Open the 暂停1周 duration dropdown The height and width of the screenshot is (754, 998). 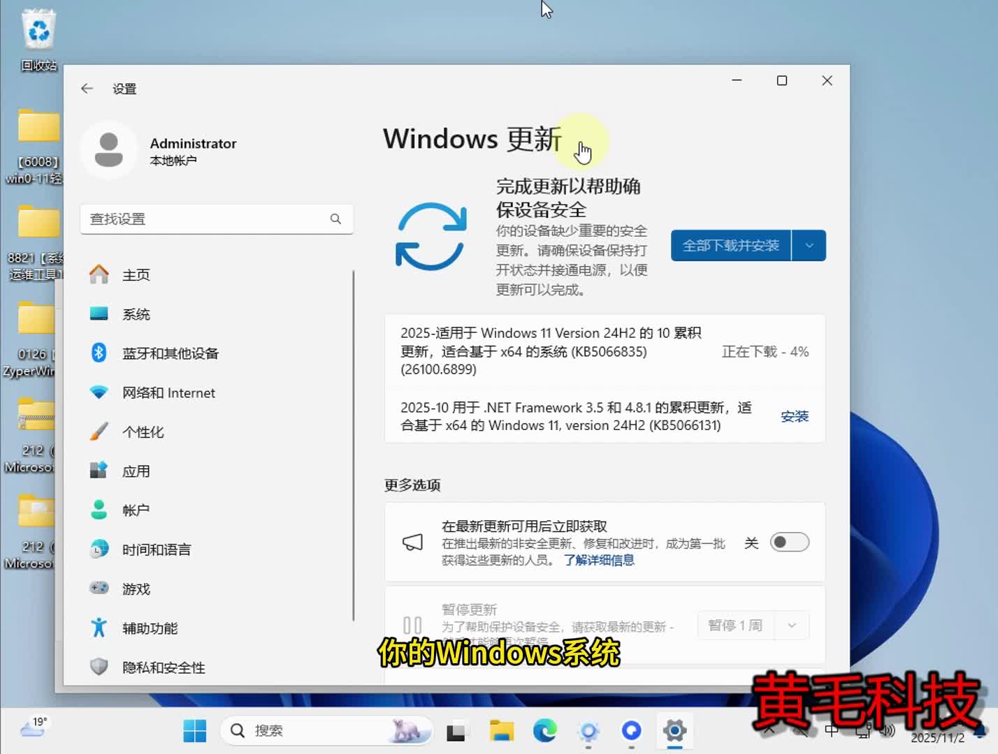tap(791, 625)
